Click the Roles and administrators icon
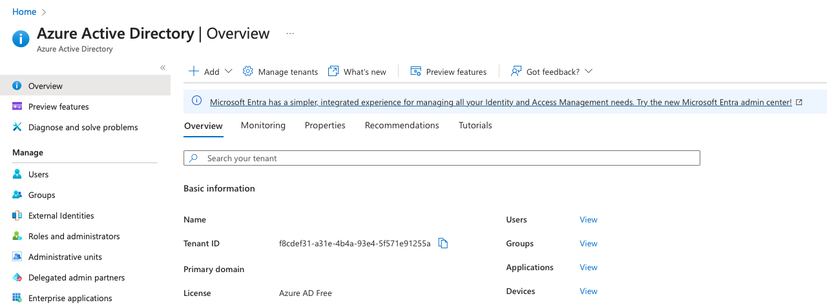 17,236
